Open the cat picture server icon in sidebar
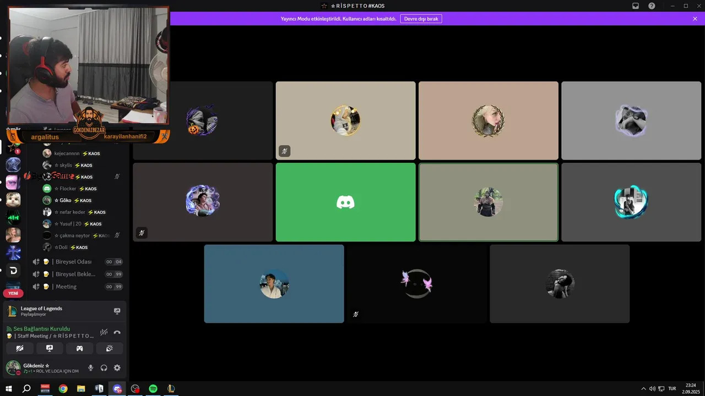The height and width of the screenshot is (396, 705). pyautogui.click(x=13, y=200)
